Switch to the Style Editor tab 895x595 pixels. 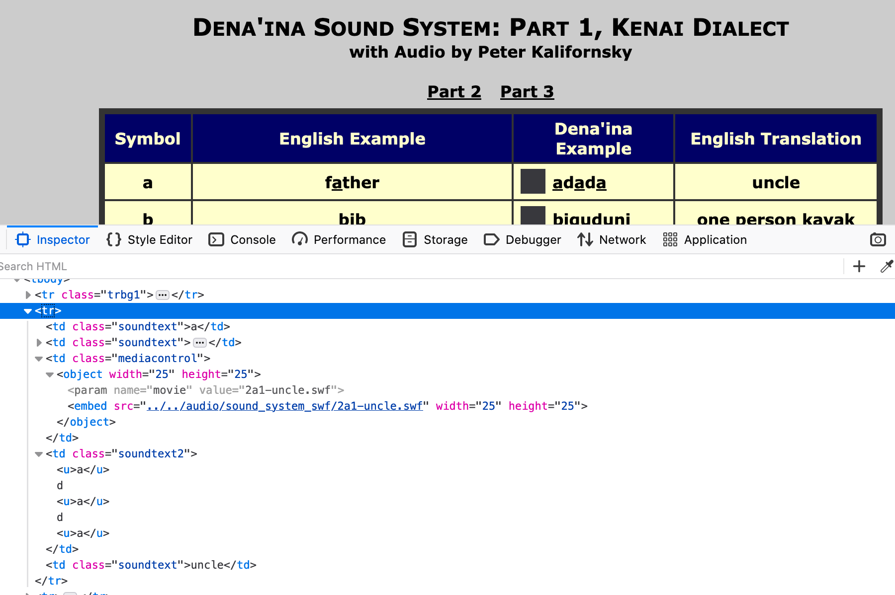coord(149,240)
